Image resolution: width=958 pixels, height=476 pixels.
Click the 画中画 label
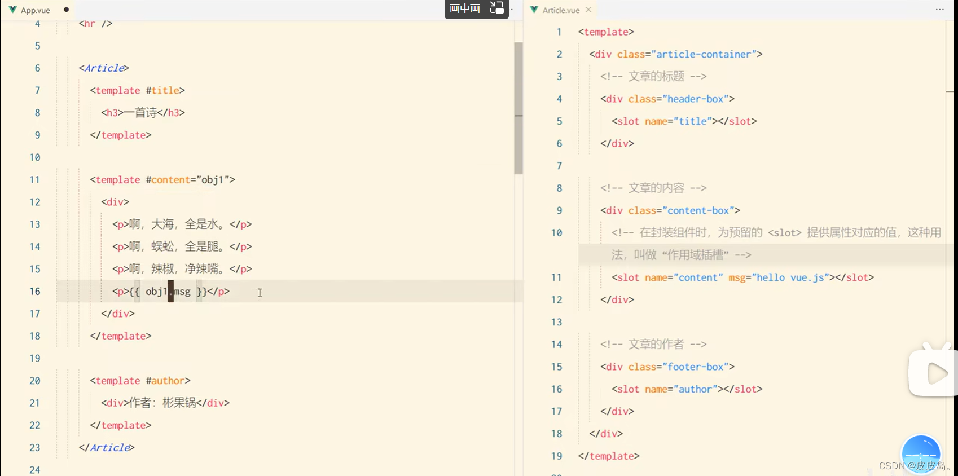click(x=465, y=8)
